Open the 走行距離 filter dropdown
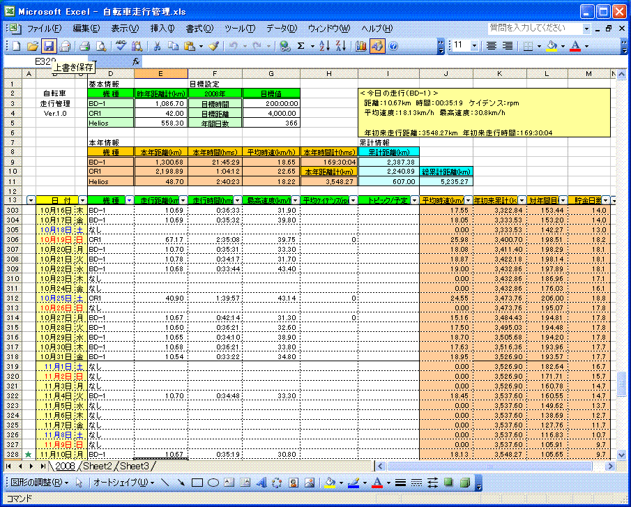Image resolution: width=631 pixels, height=507 pixels. point(183,200)
